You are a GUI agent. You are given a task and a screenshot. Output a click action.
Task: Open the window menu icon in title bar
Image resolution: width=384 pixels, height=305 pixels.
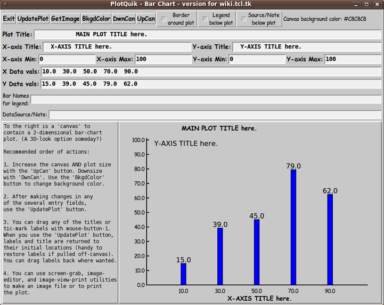pos(6,4)
